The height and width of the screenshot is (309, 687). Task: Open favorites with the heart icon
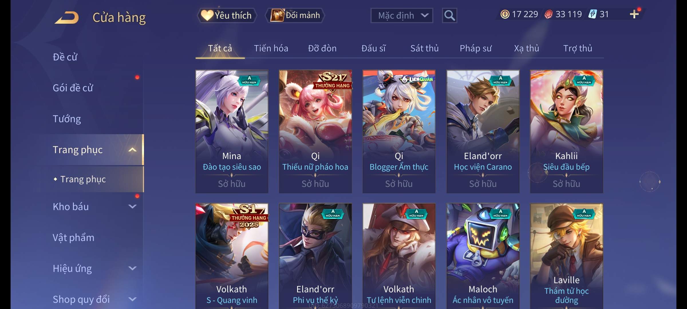pos(207,15)
